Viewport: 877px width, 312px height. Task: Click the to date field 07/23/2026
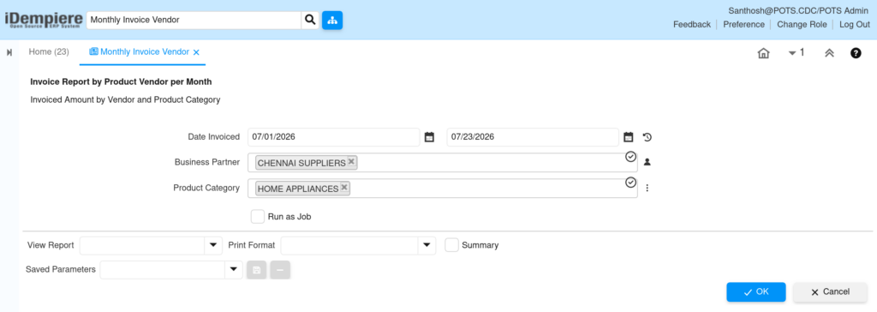533,137
